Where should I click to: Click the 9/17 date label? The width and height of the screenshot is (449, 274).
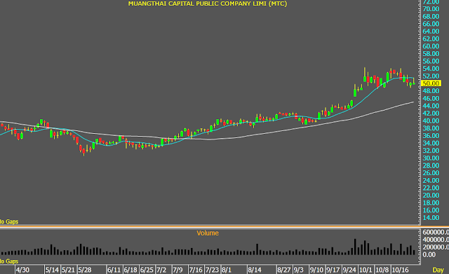[333, 270]
